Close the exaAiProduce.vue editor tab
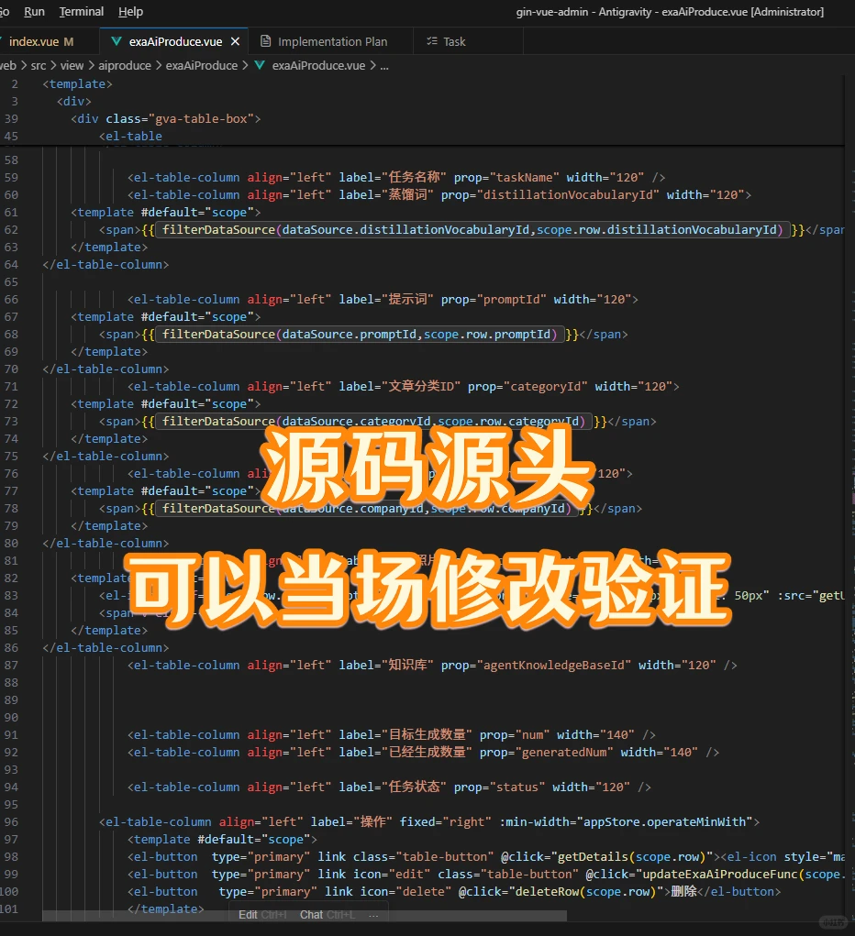855x936 pixels. [x=235, y=40]
